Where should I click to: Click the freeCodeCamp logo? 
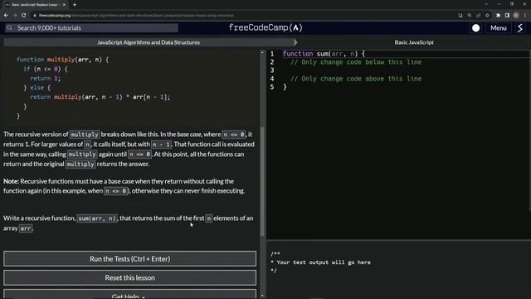point(265,27)
